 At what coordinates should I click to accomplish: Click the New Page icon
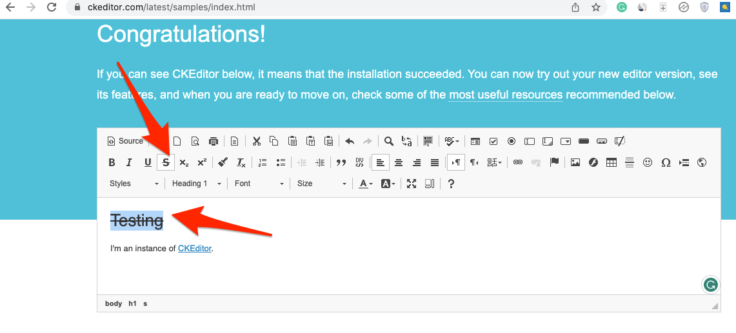(177, 140)
